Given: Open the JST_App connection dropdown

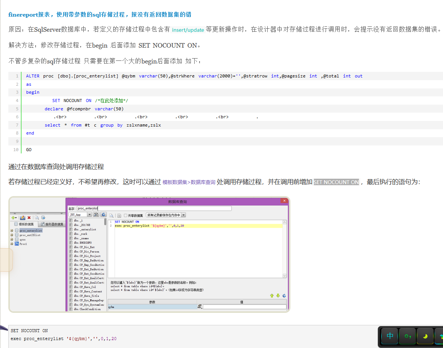Looking at the screenshot, I should [90, 215].
